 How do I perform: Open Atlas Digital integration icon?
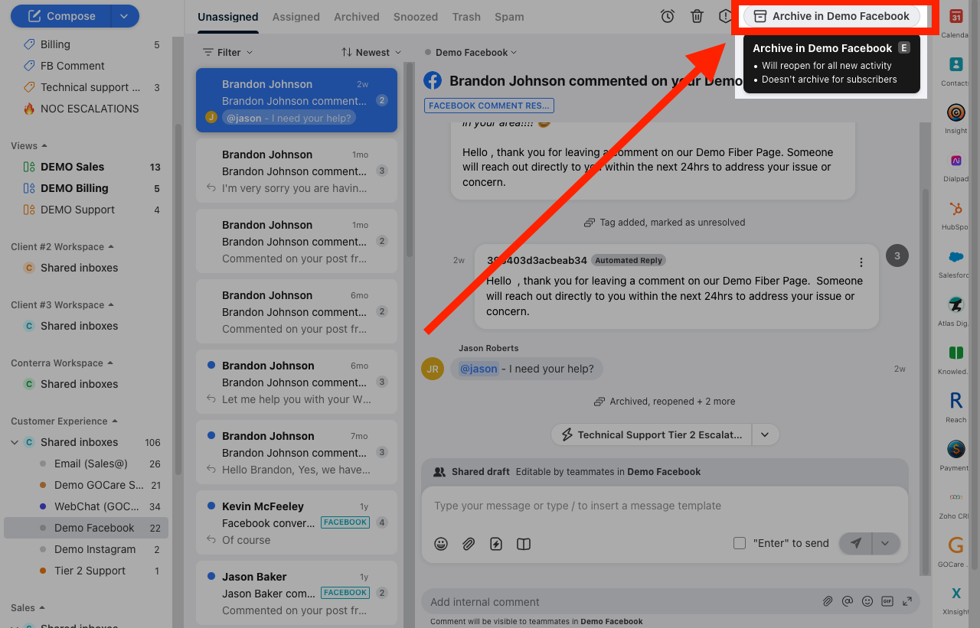tap(955, 305)
